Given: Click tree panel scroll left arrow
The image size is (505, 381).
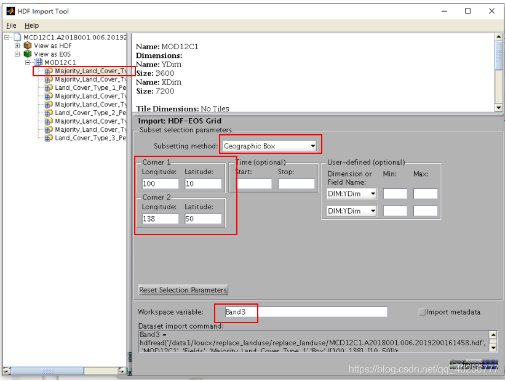Looking at the screenshot, I should click(x=7, y=371).
